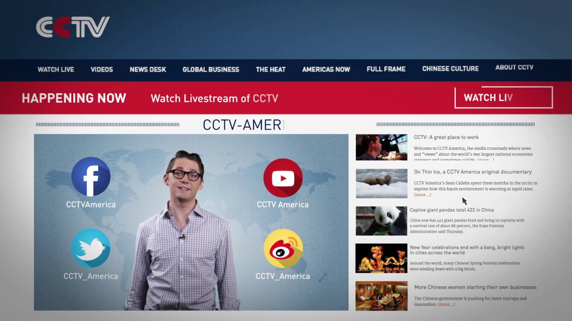Click the CCTV-AMER section heading
The image size is (572, 321).
243,125
